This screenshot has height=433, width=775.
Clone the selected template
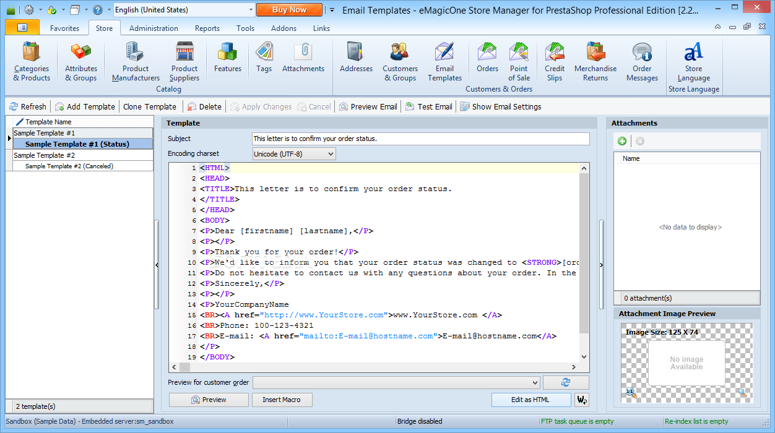tap(149, 106)
